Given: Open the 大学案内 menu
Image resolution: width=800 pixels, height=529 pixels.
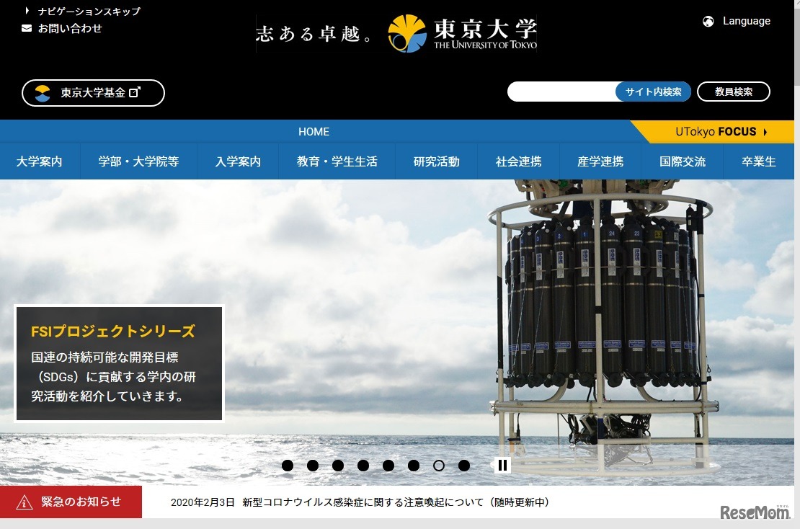Looking at the screenshot, I should click(40, 161).
